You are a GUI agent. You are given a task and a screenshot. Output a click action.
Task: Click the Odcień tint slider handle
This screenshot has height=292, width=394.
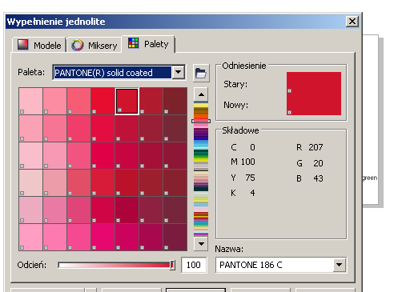click(172, 265)
